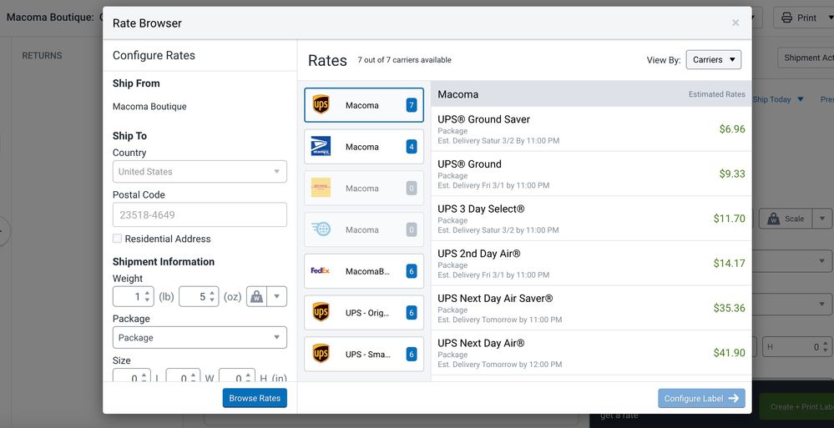This screenshot has width=834, height=428.
Task: Select the UPS Macoma carrier icon
Action: [321, 105]
